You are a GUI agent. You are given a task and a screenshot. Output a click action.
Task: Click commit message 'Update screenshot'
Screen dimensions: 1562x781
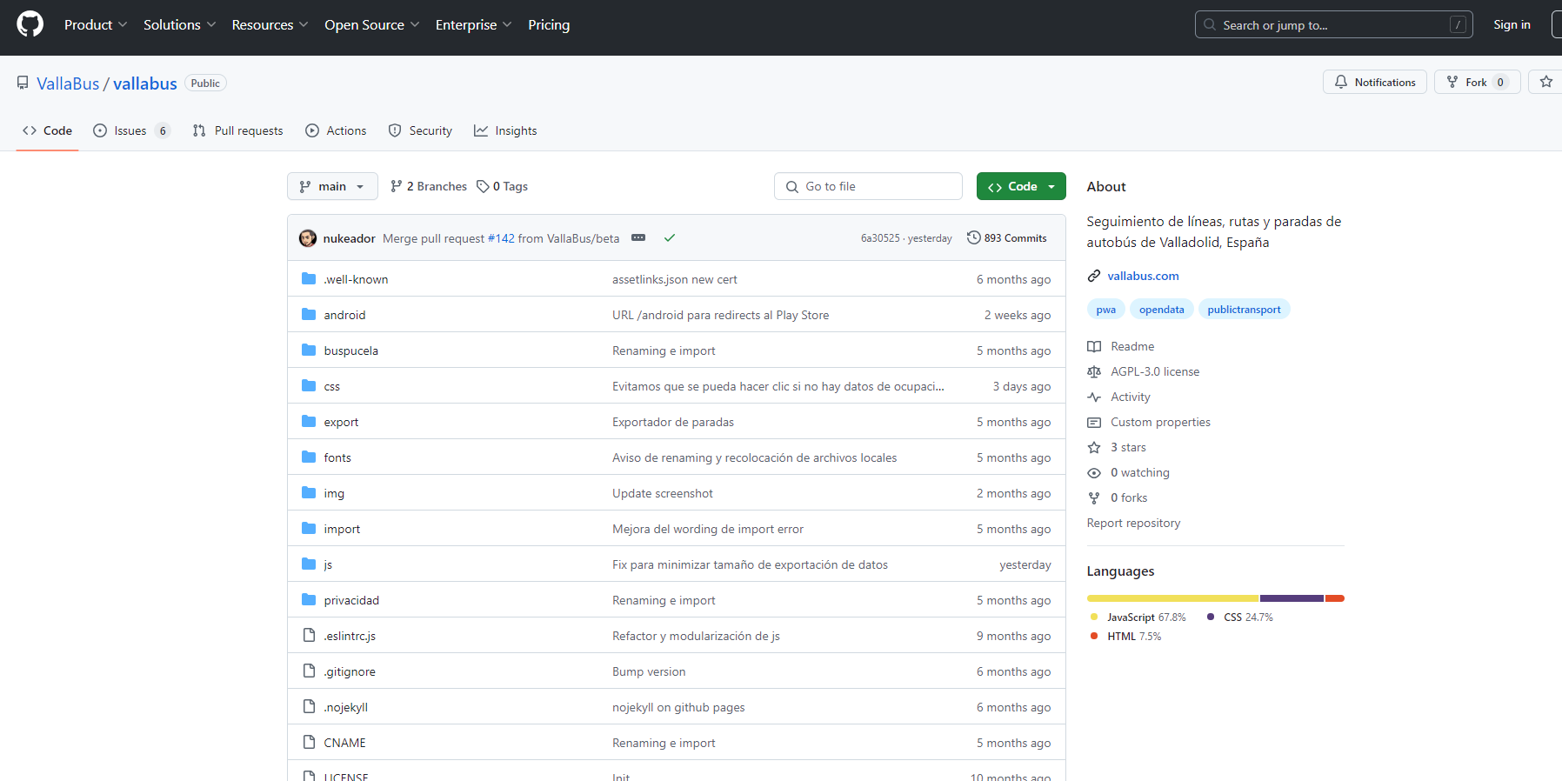663,493
